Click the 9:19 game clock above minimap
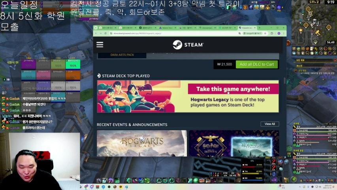The image size is (337, 190). pos(331,2)
